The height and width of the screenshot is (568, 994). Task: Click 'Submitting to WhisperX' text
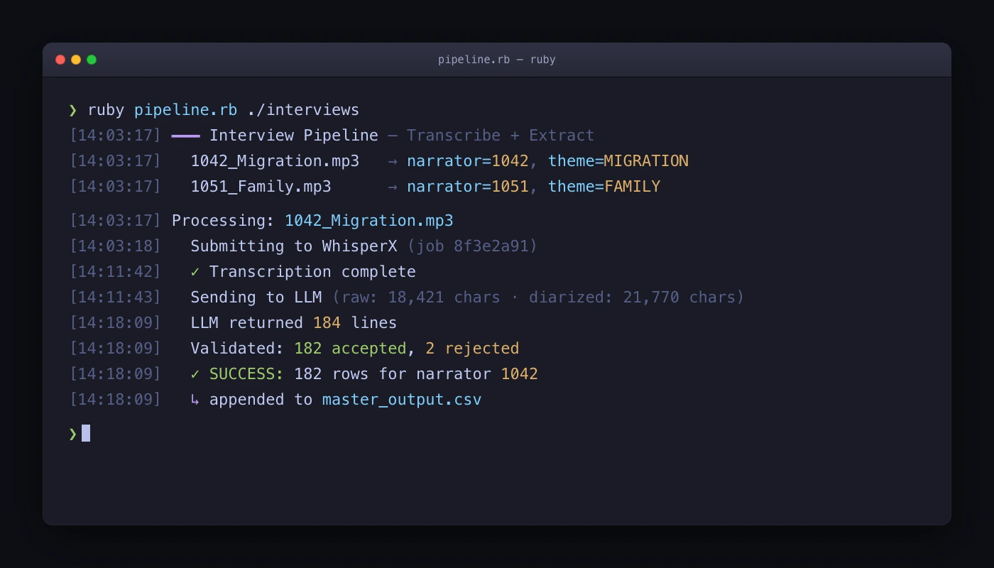(294, 246)
